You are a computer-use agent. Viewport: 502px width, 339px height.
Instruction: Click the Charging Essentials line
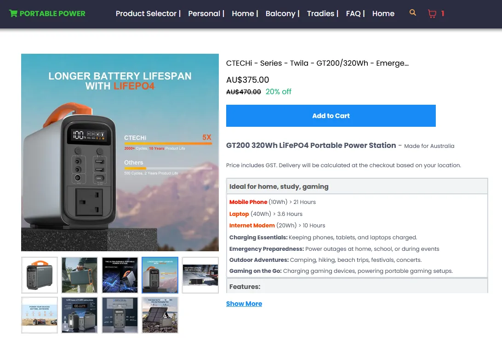click(x=323, y=237)
